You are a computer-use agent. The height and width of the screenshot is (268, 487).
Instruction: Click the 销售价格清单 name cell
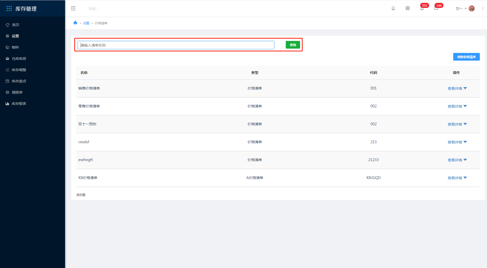pos(89,88)
